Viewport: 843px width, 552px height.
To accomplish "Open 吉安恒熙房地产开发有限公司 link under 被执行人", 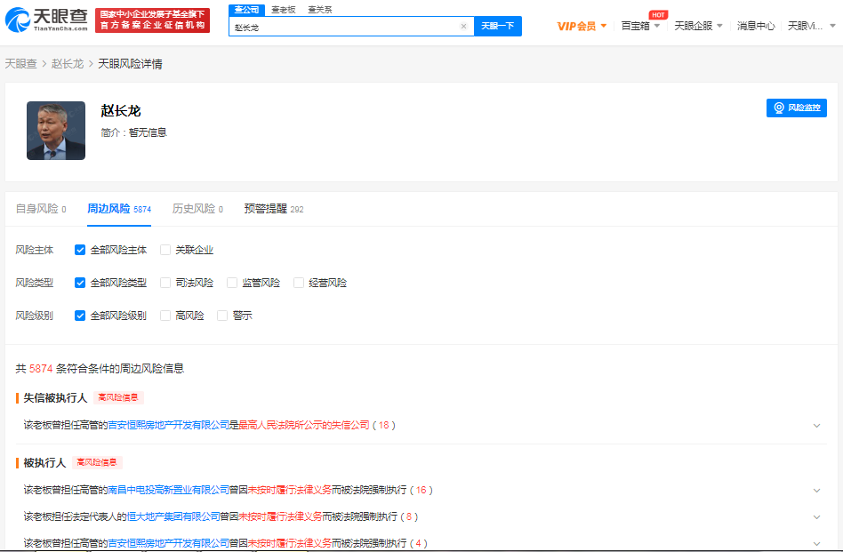I will tap(169, 543).
